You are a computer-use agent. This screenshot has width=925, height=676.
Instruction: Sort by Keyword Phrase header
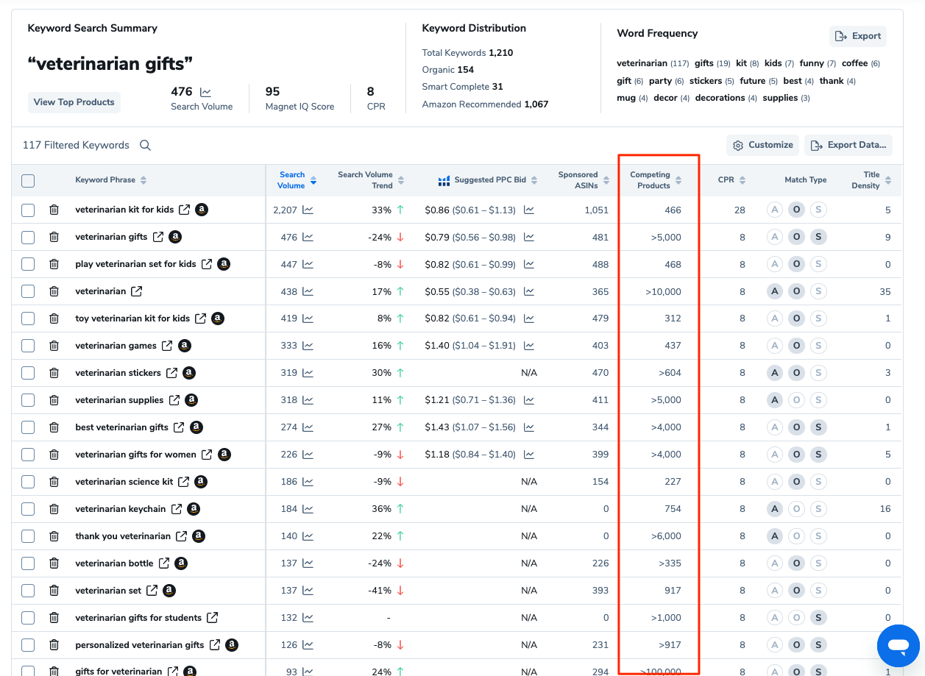[x=110, y=181]
